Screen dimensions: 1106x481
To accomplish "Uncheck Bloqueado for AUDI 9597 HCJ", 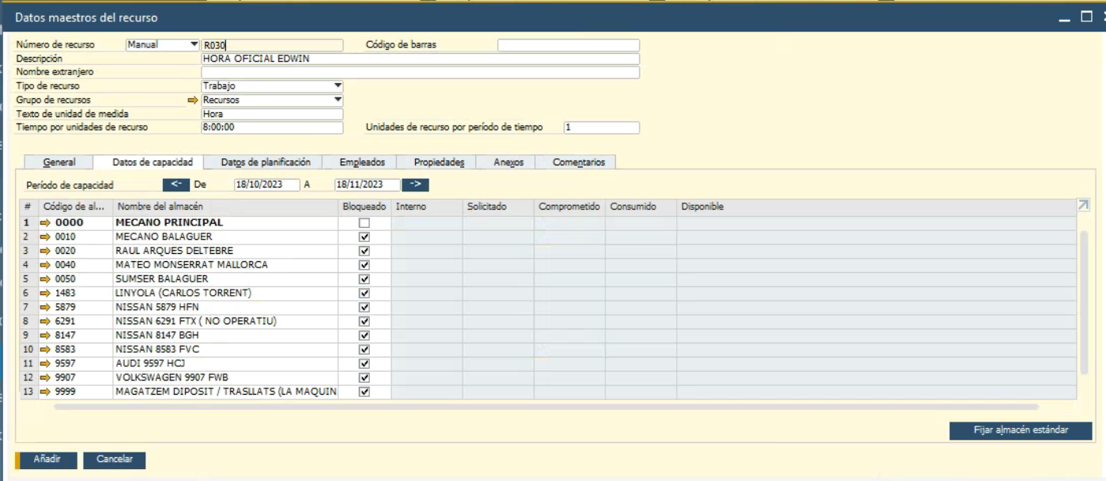I will [x=364, y=364].
